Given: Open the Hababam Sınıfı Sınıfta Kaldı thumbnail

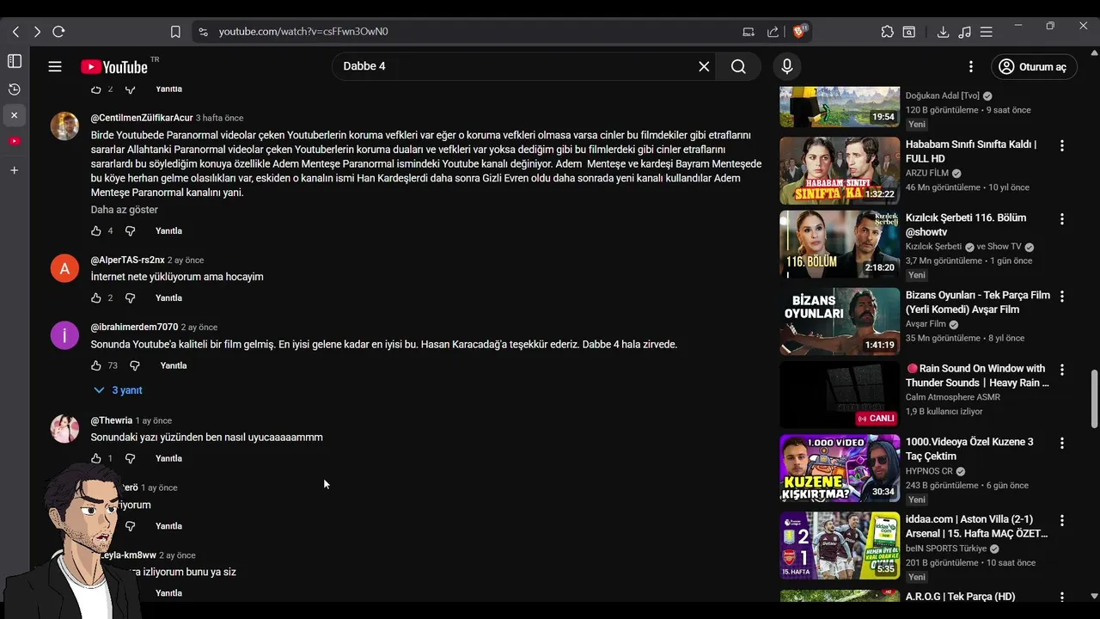Looking at the screenshot, I should 840,169.
